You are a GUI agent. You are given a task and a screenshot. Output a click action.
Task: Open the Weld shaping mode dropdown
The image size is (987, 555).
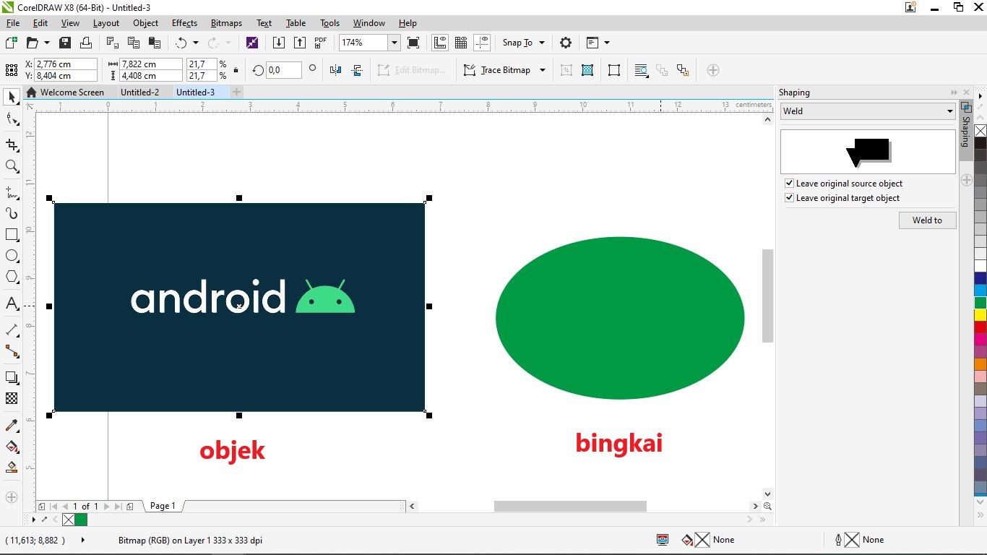pos(951,111)
